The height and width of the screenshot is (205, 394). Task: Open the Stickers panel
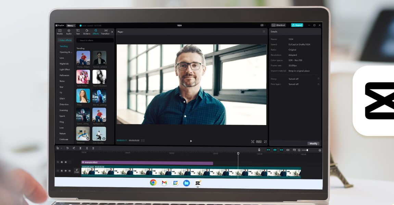(x=87, y=32)
